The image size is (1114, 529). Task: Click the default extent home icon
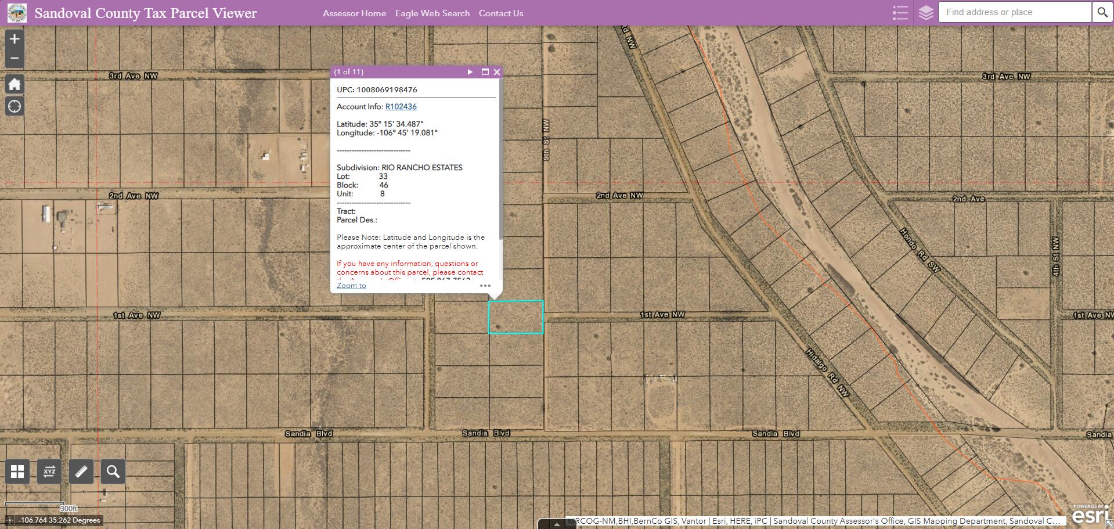15,84
